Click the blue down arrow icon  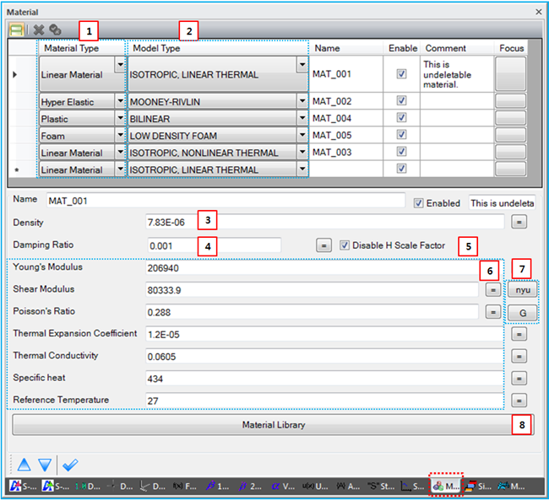point(45,465)
